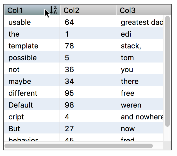Select the row containing 'usable'
177x156 pixels.
tap(20, 22)
